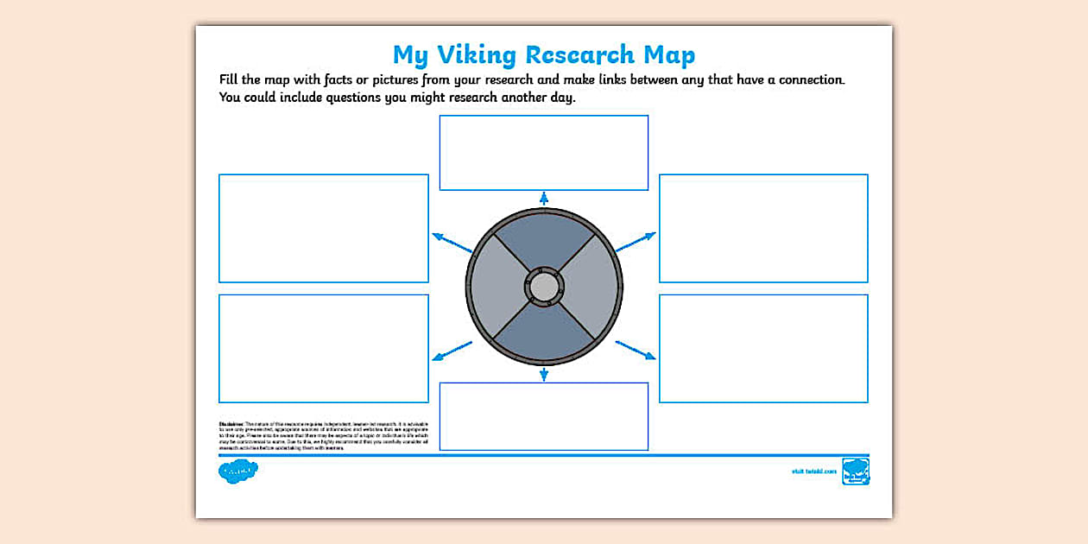Screen dimensions: 1088x544
Task: Click the arrow pointing down from shield
Action: tap(544, 373)
